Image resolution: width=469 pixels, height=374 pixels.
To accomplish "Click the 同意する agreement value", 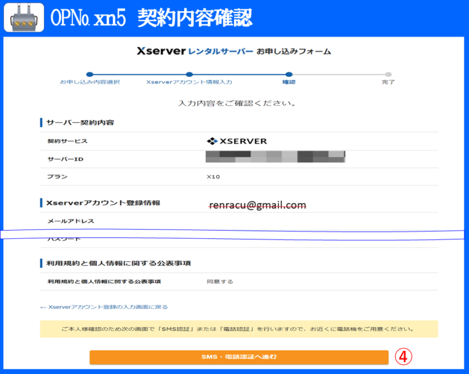I will tap(220, 281).
